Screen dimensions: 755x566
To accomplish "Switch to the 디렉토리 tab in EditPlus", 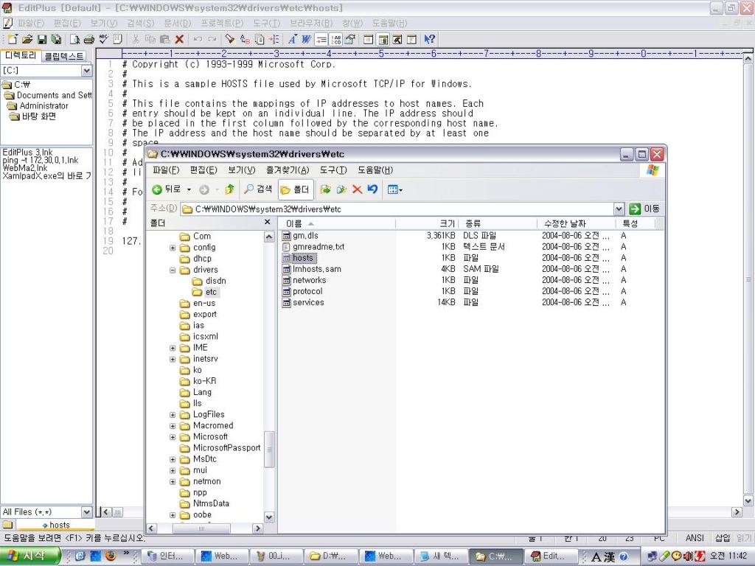I will [21, 55].
